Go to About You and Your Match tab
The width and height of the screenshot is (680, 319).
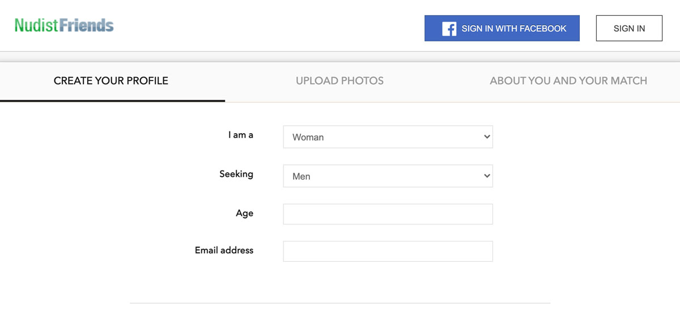pos(568,80)
